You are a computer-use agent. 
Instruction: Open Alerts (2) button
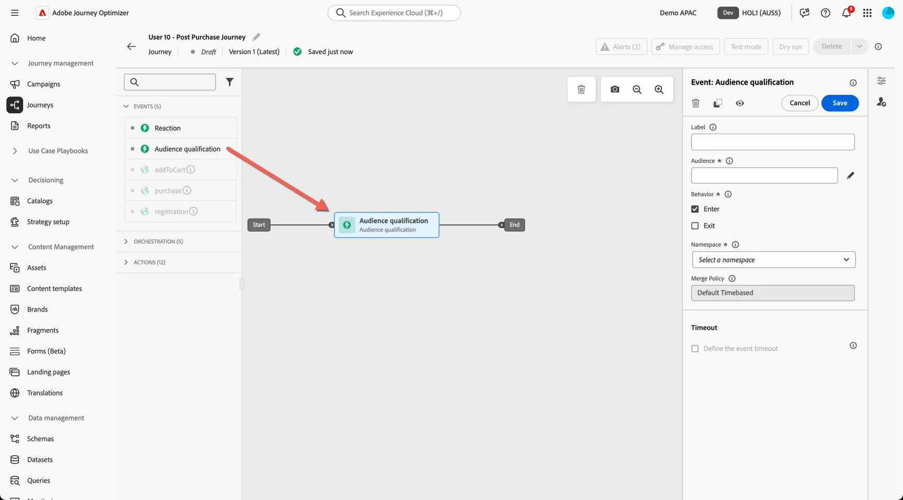pyautogui.click(x=621, y=46)
